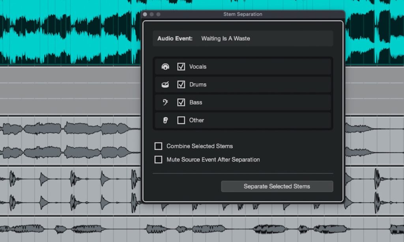The width and height of the screenshot is (404, 242).
Task: Click the Stem Separation dialog title bar
Action: [x=243, y=14]
